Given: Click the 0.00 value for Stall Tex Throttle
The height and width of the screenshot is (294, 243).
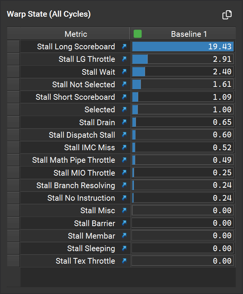Looking at the screenshot, I should click(x=222, y=261).
